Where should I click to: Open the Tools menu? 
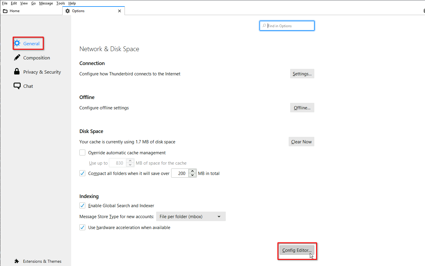tap(61, 3)
